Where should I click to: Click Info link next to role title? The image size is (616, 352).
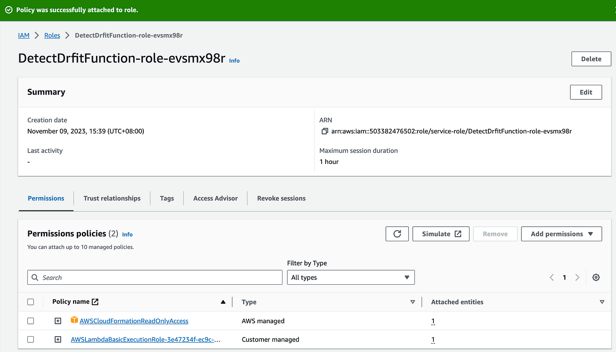(x=234, y=61)
